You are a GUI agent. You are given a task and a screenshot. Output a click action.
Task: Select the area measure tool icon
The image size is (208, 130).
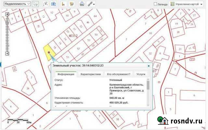coord(71,4)
